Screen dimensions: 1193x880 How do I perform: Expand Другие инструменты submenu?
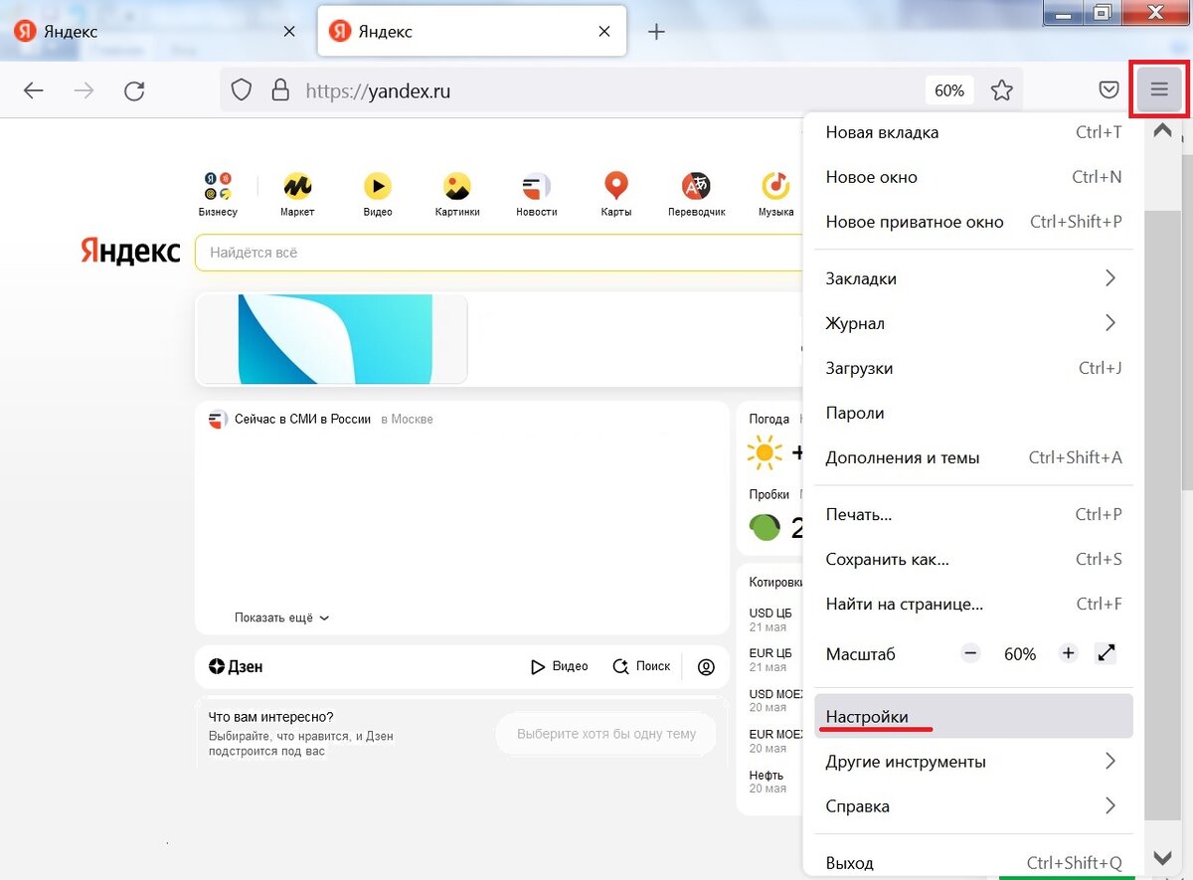pyautogui.click(x=973, y=761)
